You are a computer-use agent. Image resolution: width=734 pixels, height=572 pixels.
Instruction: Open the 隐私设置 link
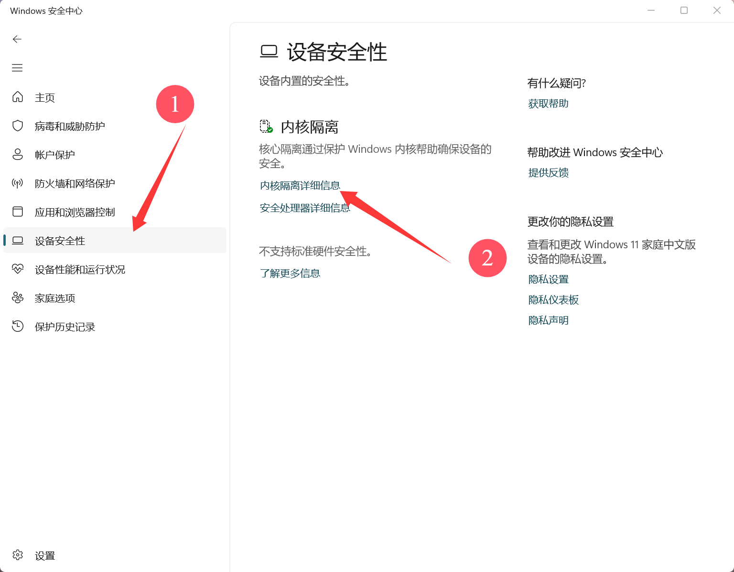coord(548,279)
